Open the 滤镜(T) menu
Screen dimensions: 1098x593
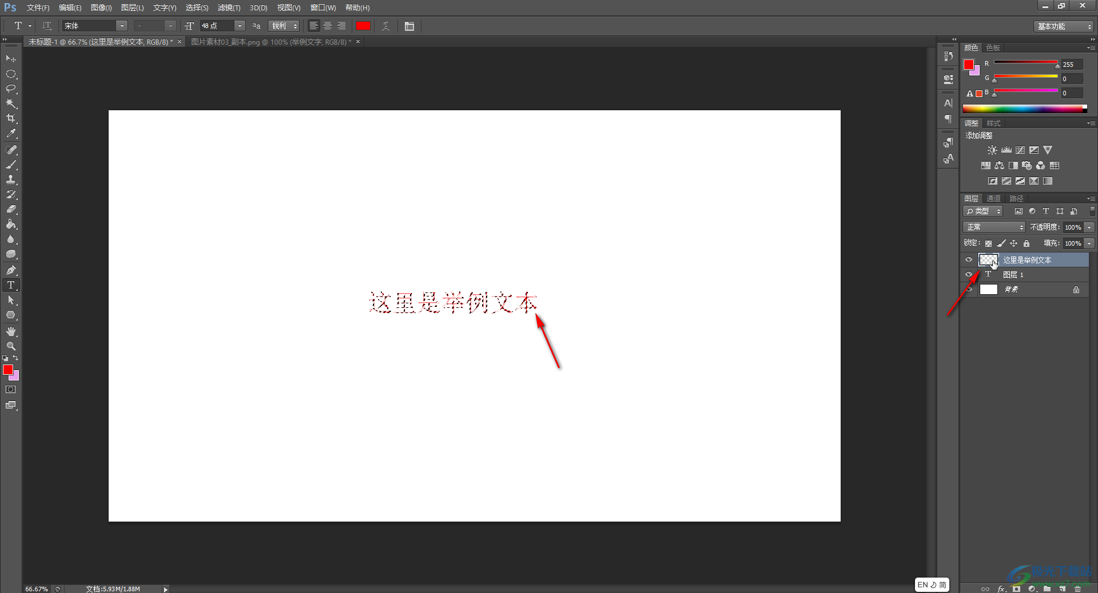coord(229,8)
